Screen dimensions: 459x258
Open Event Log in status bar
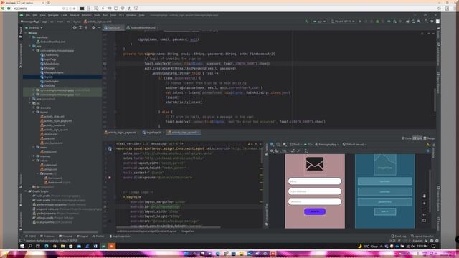pos(399,236)
